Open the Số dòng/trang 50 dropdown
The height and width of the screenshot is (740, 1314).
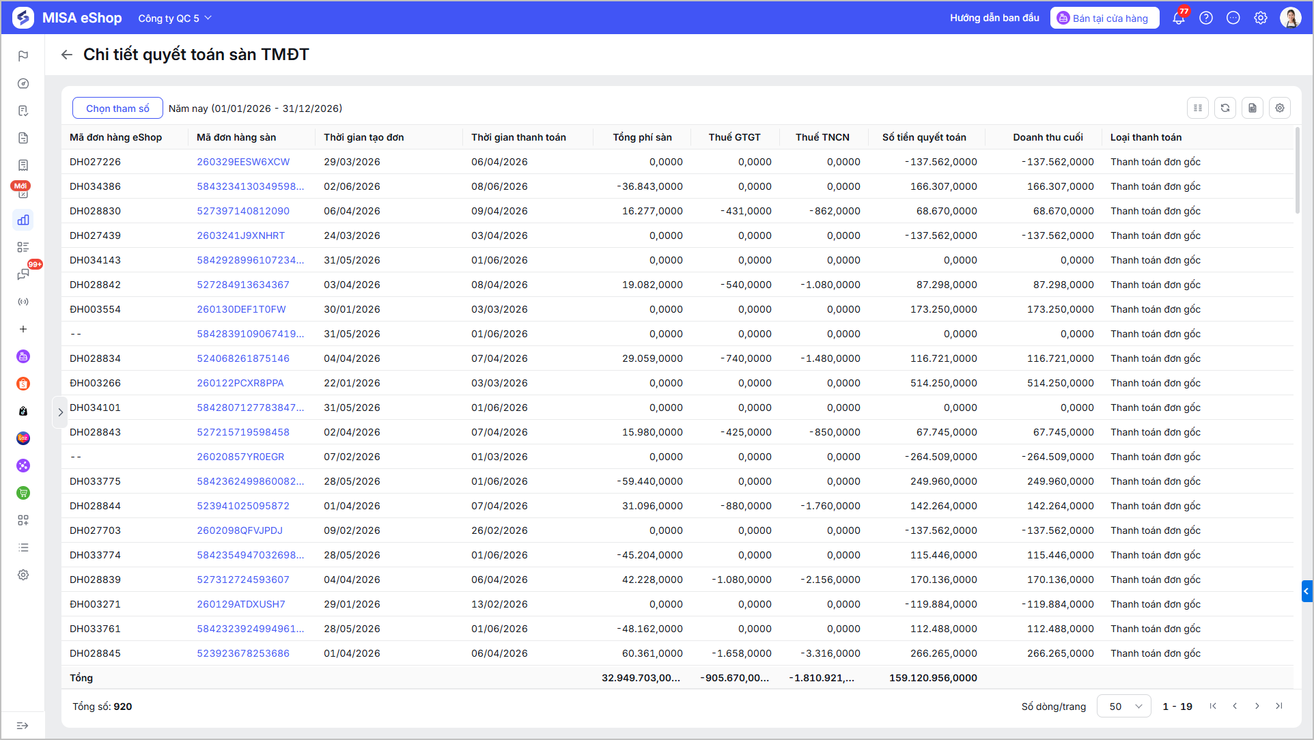1124,707
